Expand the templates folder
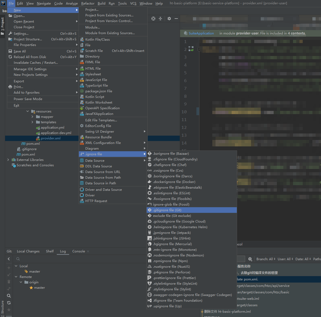Viewport: 321px width, 317px height. pyautogui.click(x=32, y=122)
